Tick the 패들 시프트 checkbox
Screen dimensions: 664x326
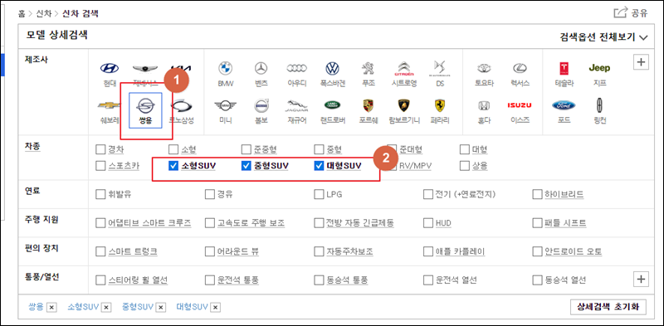point(537,222)
